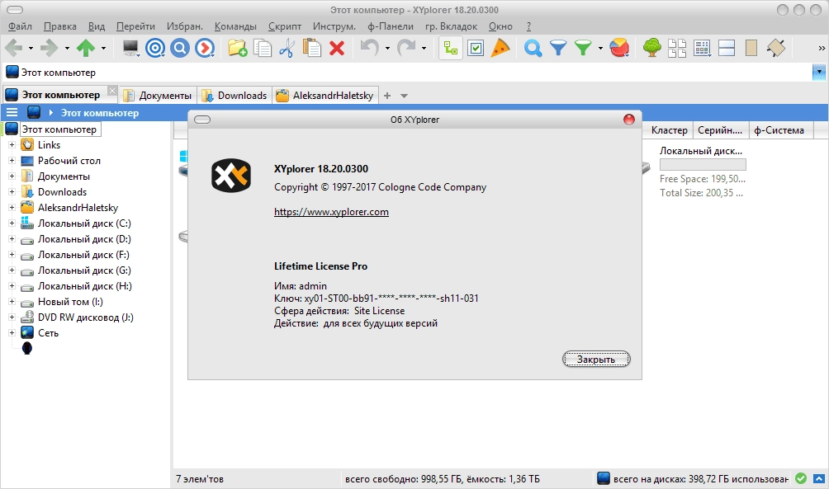Viewport: 829px width, 489px height.
Task: Open the Правка menu
Action: (x=59, y=26)
